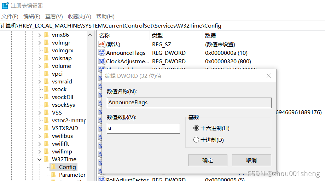Open the 帮助(H) menu
The image size is (325, 181).
coord(105,17)
